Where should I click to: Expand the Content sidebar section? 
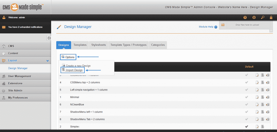[x=25, y=53]
